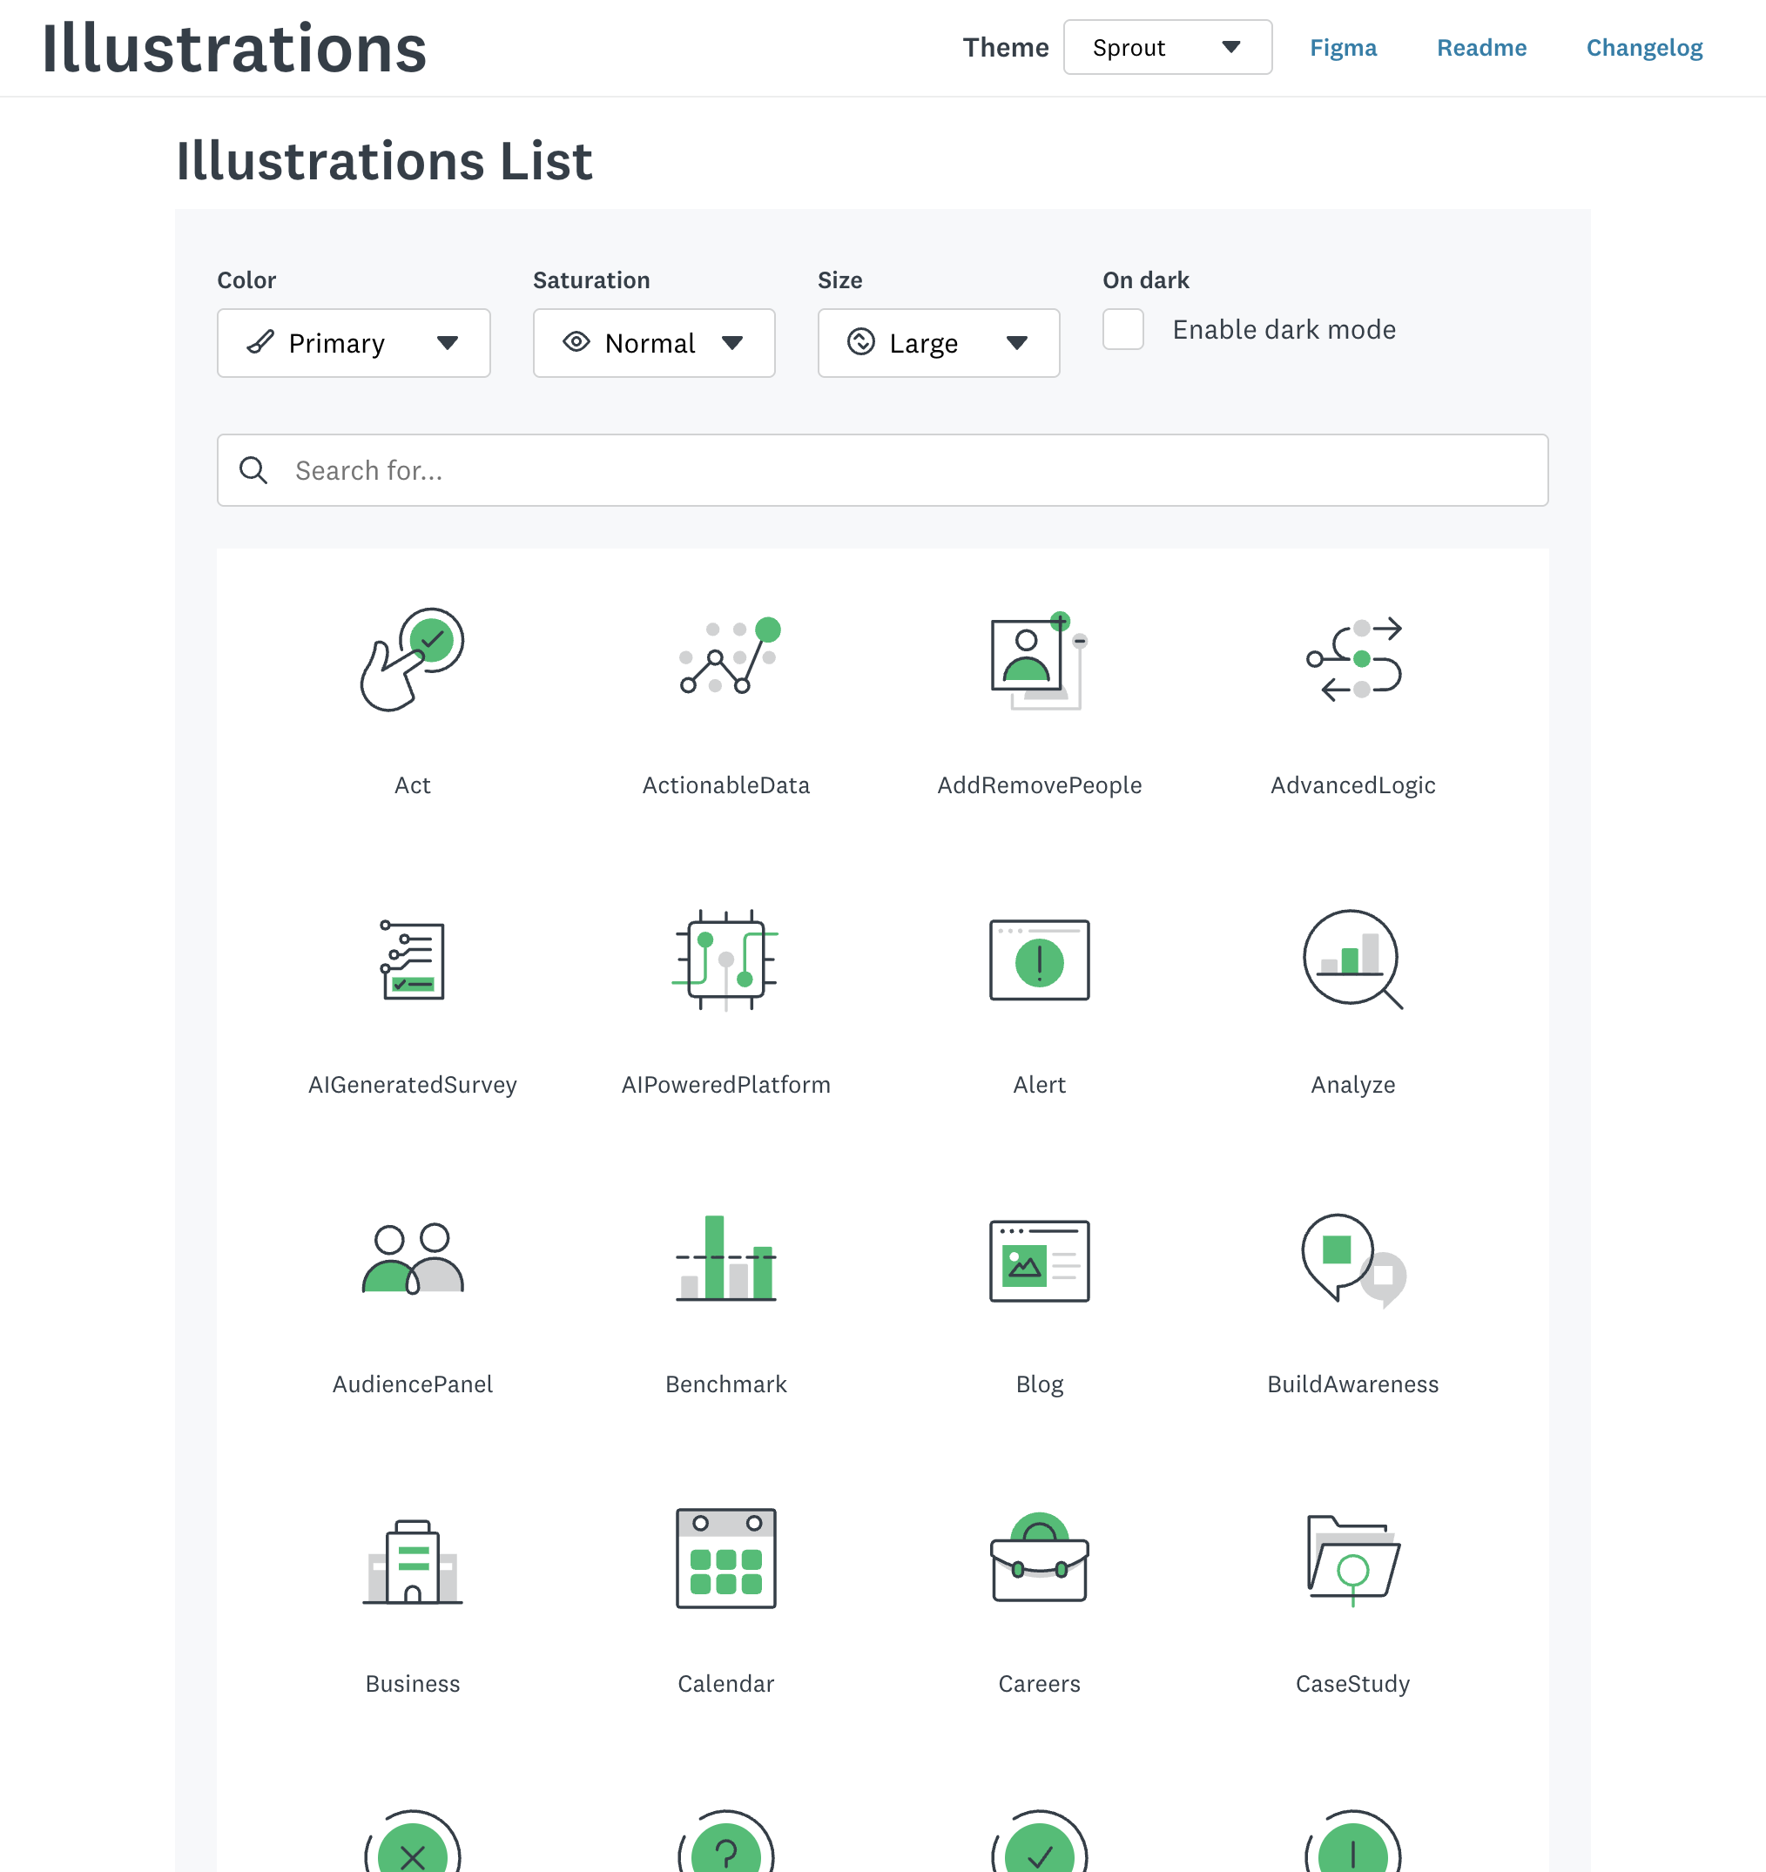Viewport: 1766px width, 1872px height.
Task: Click the AIPoweredPlatform chip icon
Action: point(726,960)
